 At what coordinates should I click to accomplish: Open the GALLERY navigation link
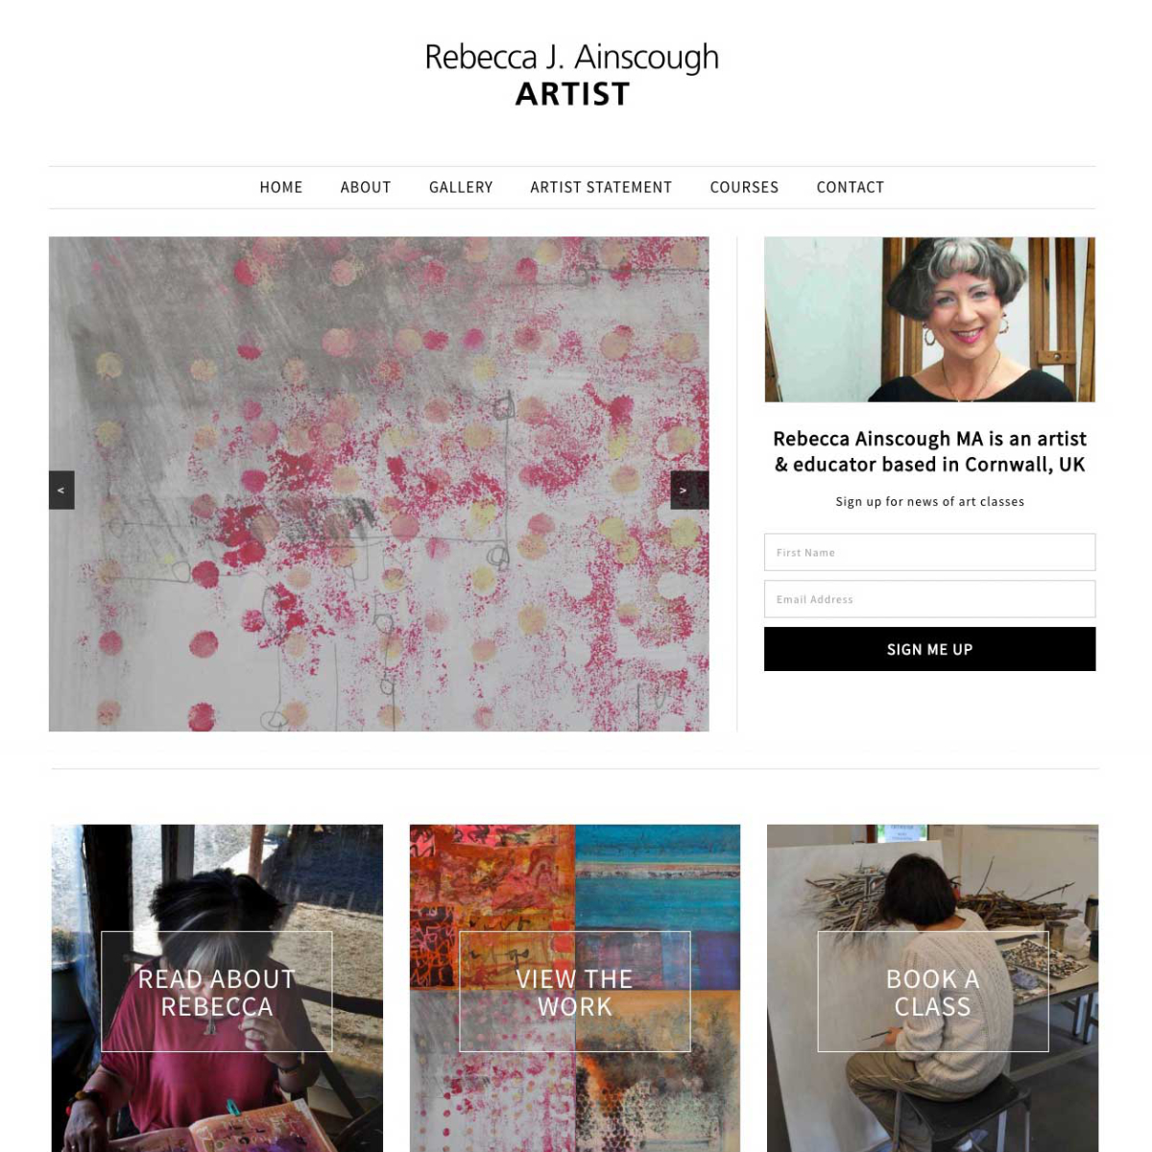pyautogui.click(x=461, y=187)
